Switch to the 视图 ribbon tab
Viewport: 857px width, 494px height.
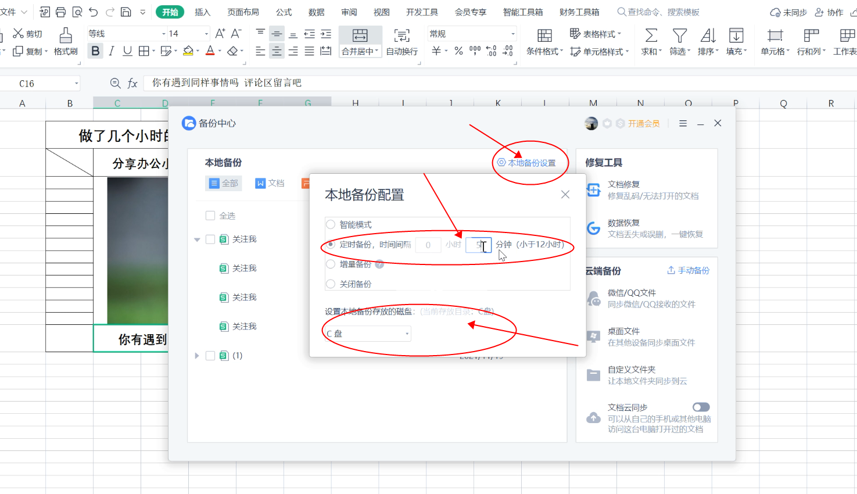pyautogui.click(x=382, y=12)
